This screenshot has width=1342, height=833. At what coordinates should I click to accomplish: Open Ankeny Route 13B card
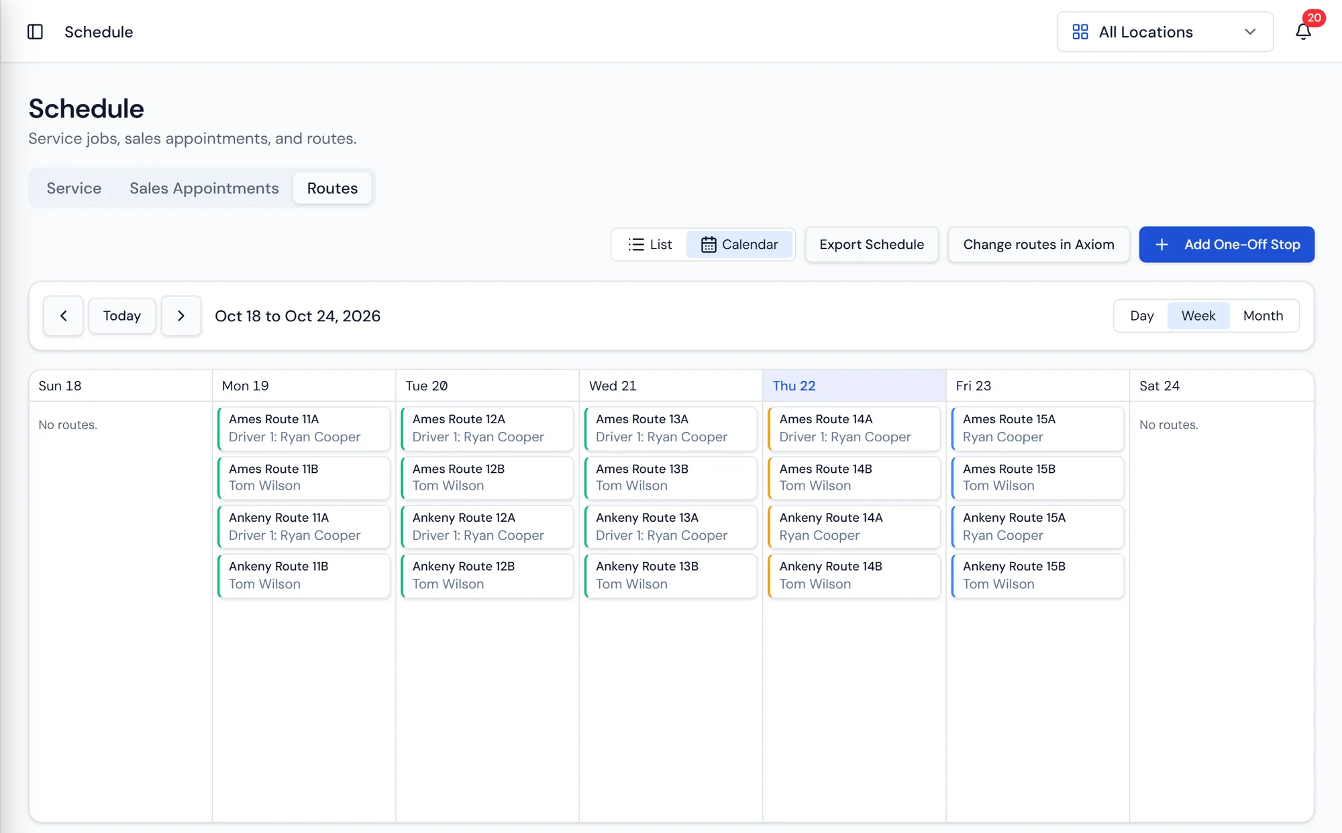tap(671, 575)
